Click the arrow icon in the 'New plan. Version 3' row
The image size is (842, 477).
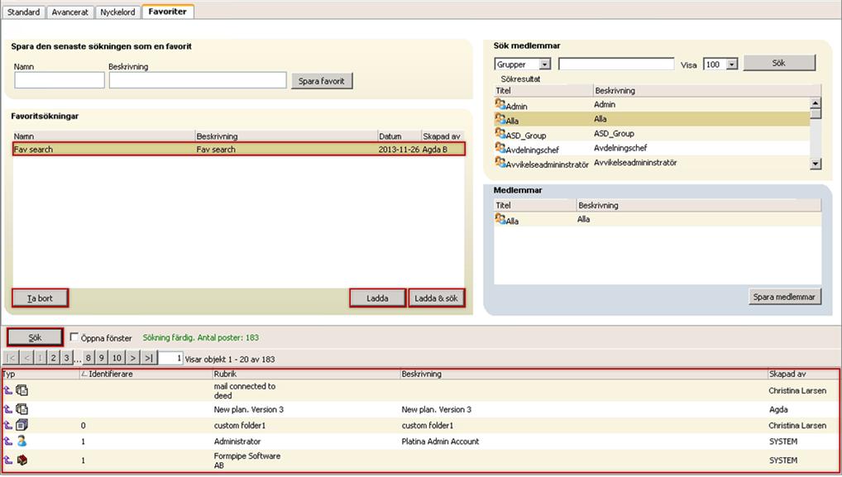click(8, 409)
